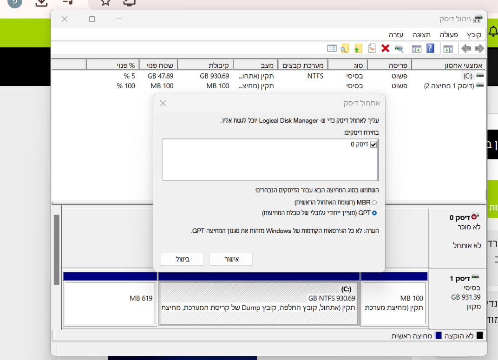Click the דיסק 1 label in disk pane
Viewport: 498px width, 360px height.
click(x=459, y=278)
